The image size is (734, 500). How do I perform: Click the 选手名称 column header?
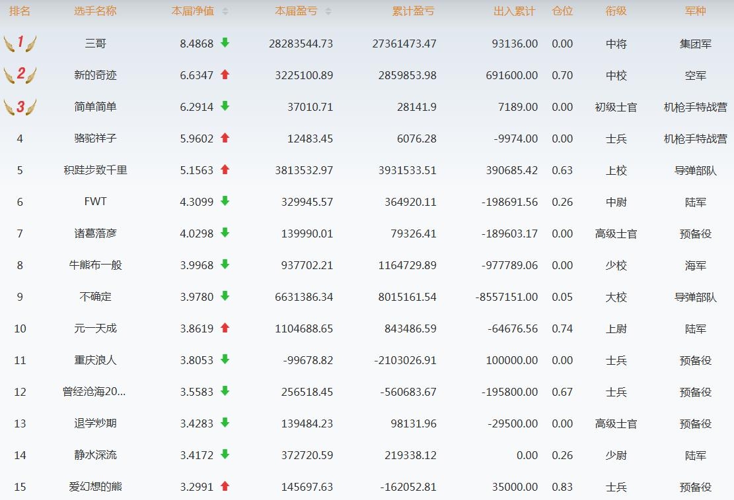click(95, 11)
